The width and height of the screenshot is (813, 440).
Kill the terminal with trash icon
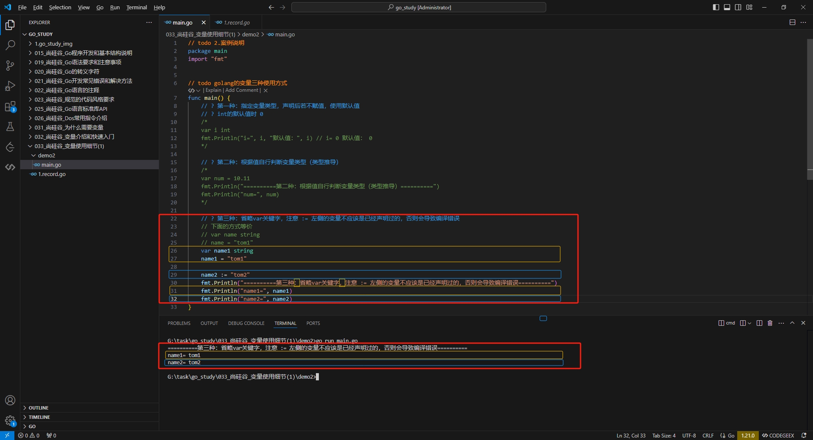[770, 323]
